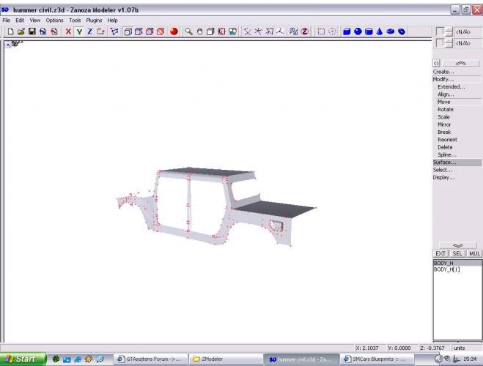Select the hand Pan tool
Screen dimensions: 483x366
(x=199, y=31)
